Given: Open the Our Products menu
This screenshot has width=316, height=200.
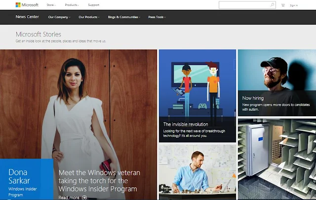Looking at the screenshot, I should (89, 17).
